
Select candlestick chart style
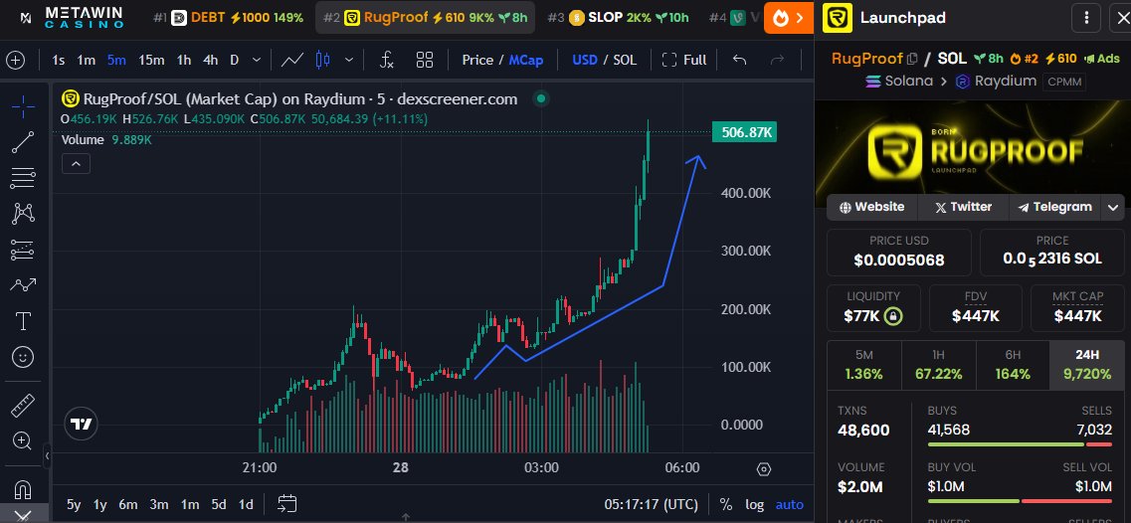(x=323, y=60)
